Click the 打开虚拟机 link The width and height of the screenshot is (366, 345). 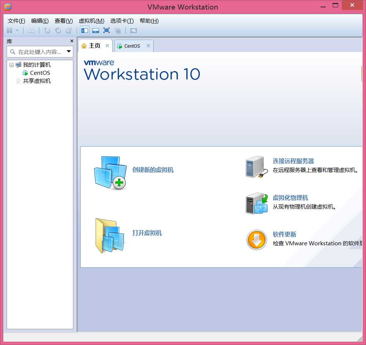pyautogui.click(x=147, y=233)
